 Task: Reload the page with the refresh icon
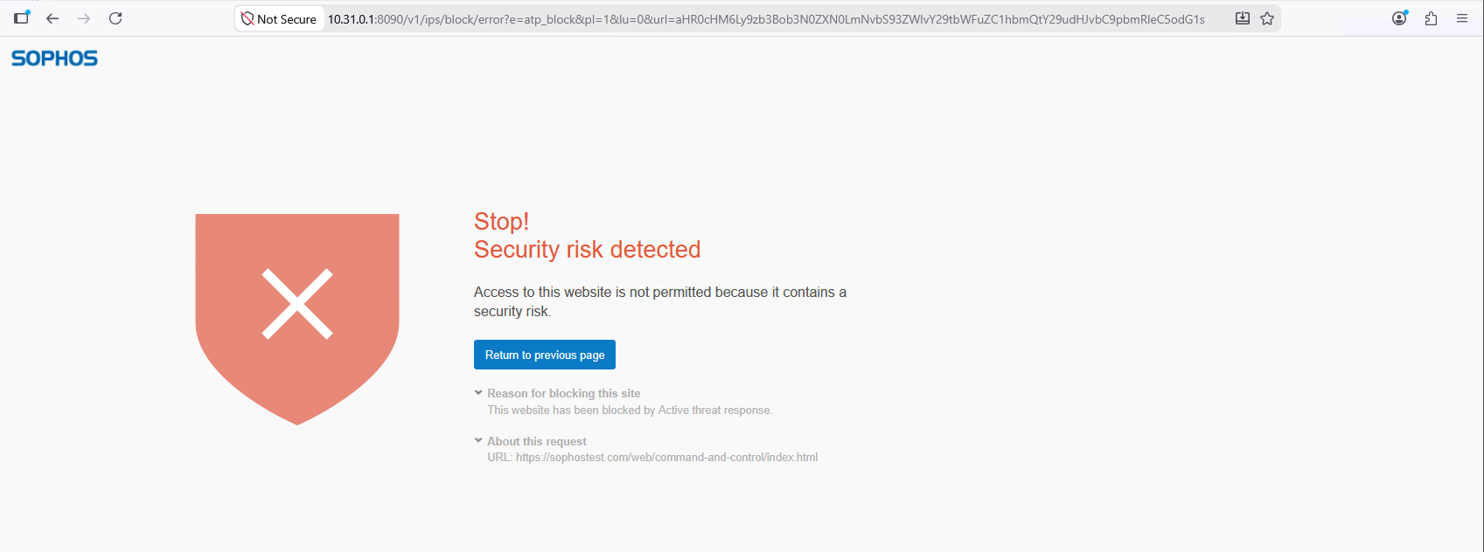115,18
